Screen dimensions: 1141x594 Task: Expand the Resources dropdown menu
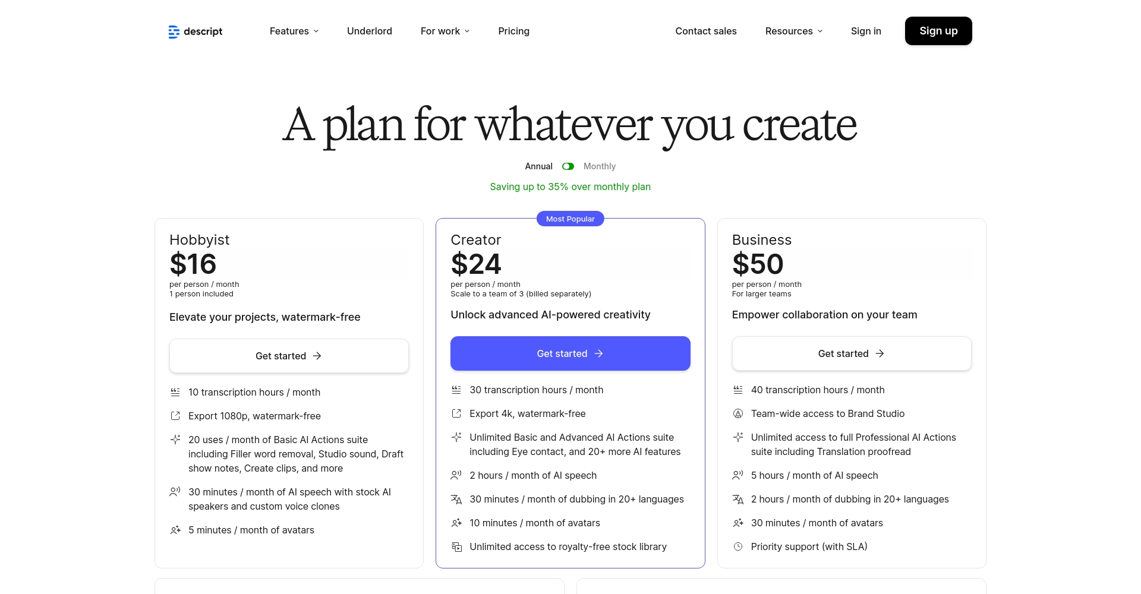tap(794, 31)
